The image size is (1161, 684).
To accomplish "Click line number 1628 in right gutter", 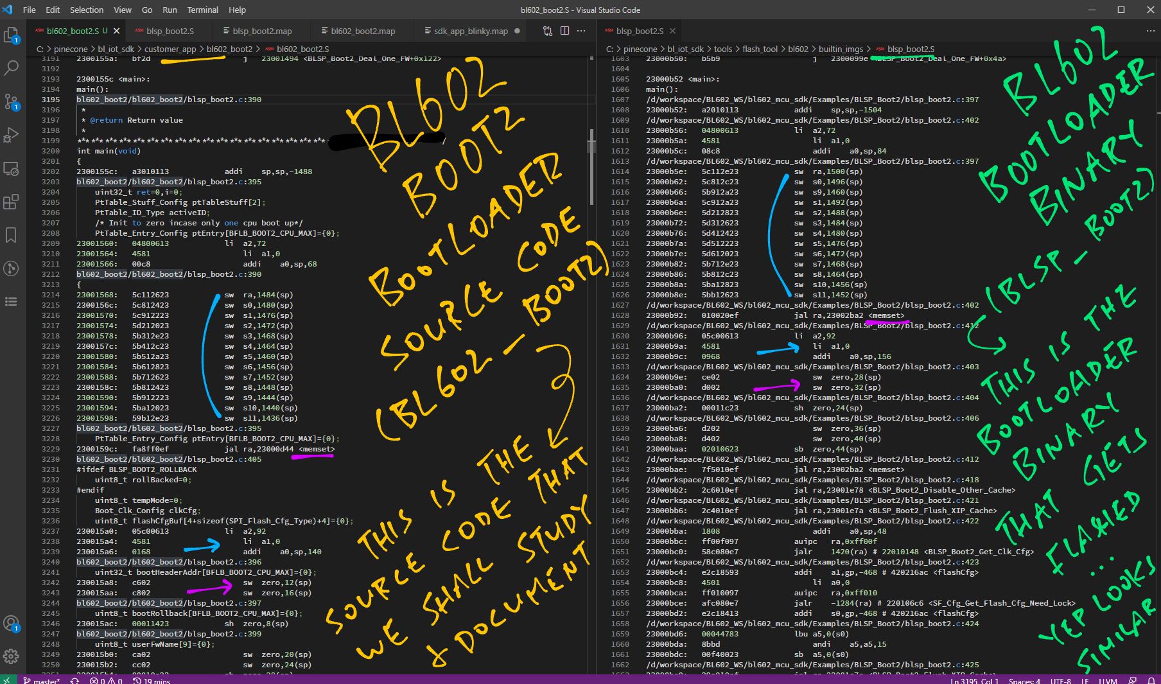I will (620, 315).
